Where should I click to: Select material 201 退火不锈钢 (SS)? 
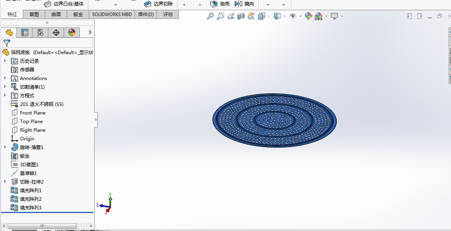point(37,104)
